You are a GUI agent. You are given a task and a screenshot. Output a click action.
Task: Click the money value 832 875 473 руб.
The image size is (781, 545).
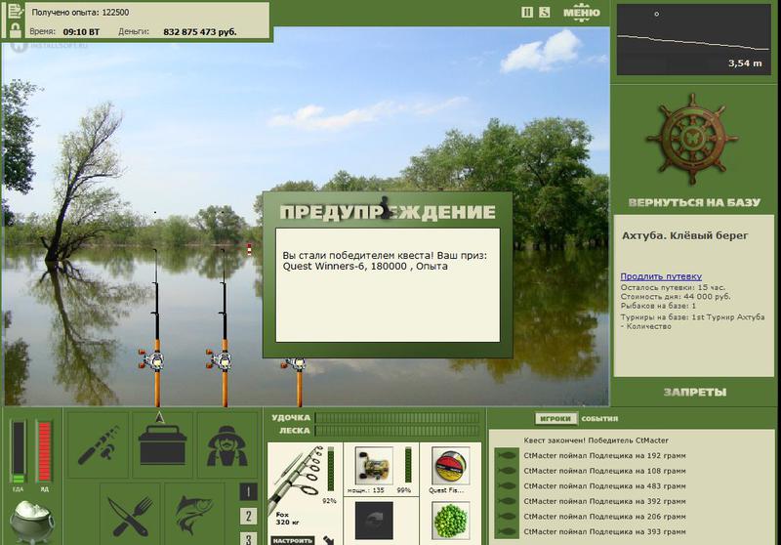click(x=200, y=32)
